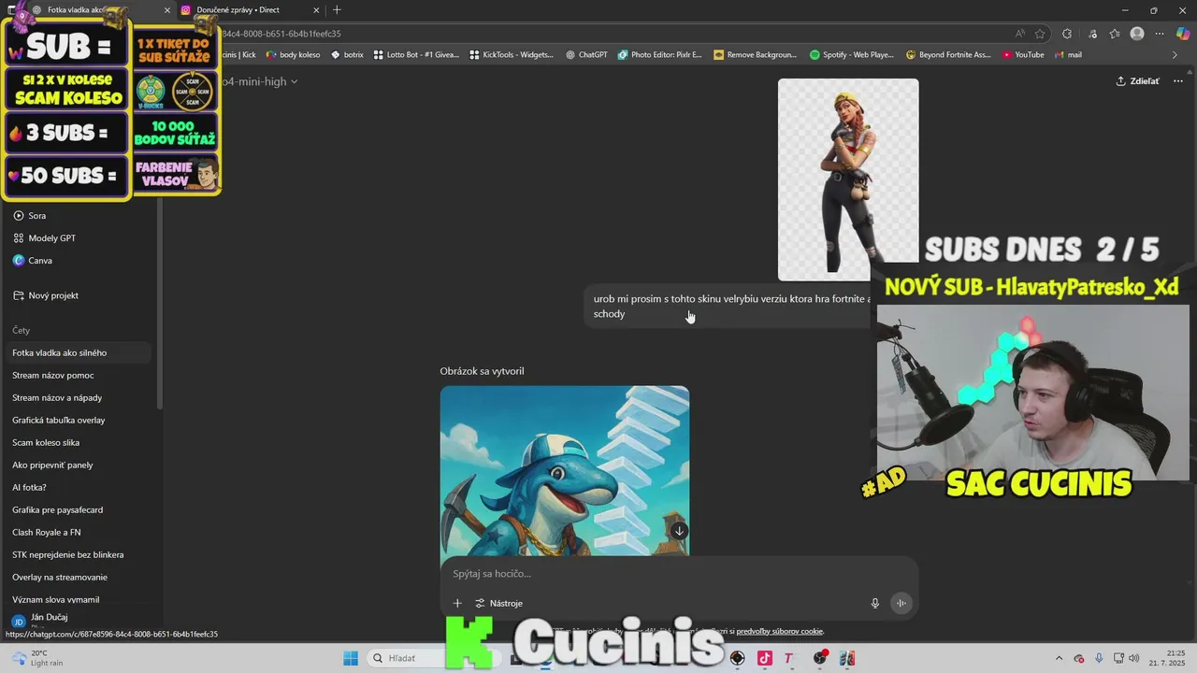
Task: Open KickTools Widgets bookmark
Action: (x=512, y=55)
